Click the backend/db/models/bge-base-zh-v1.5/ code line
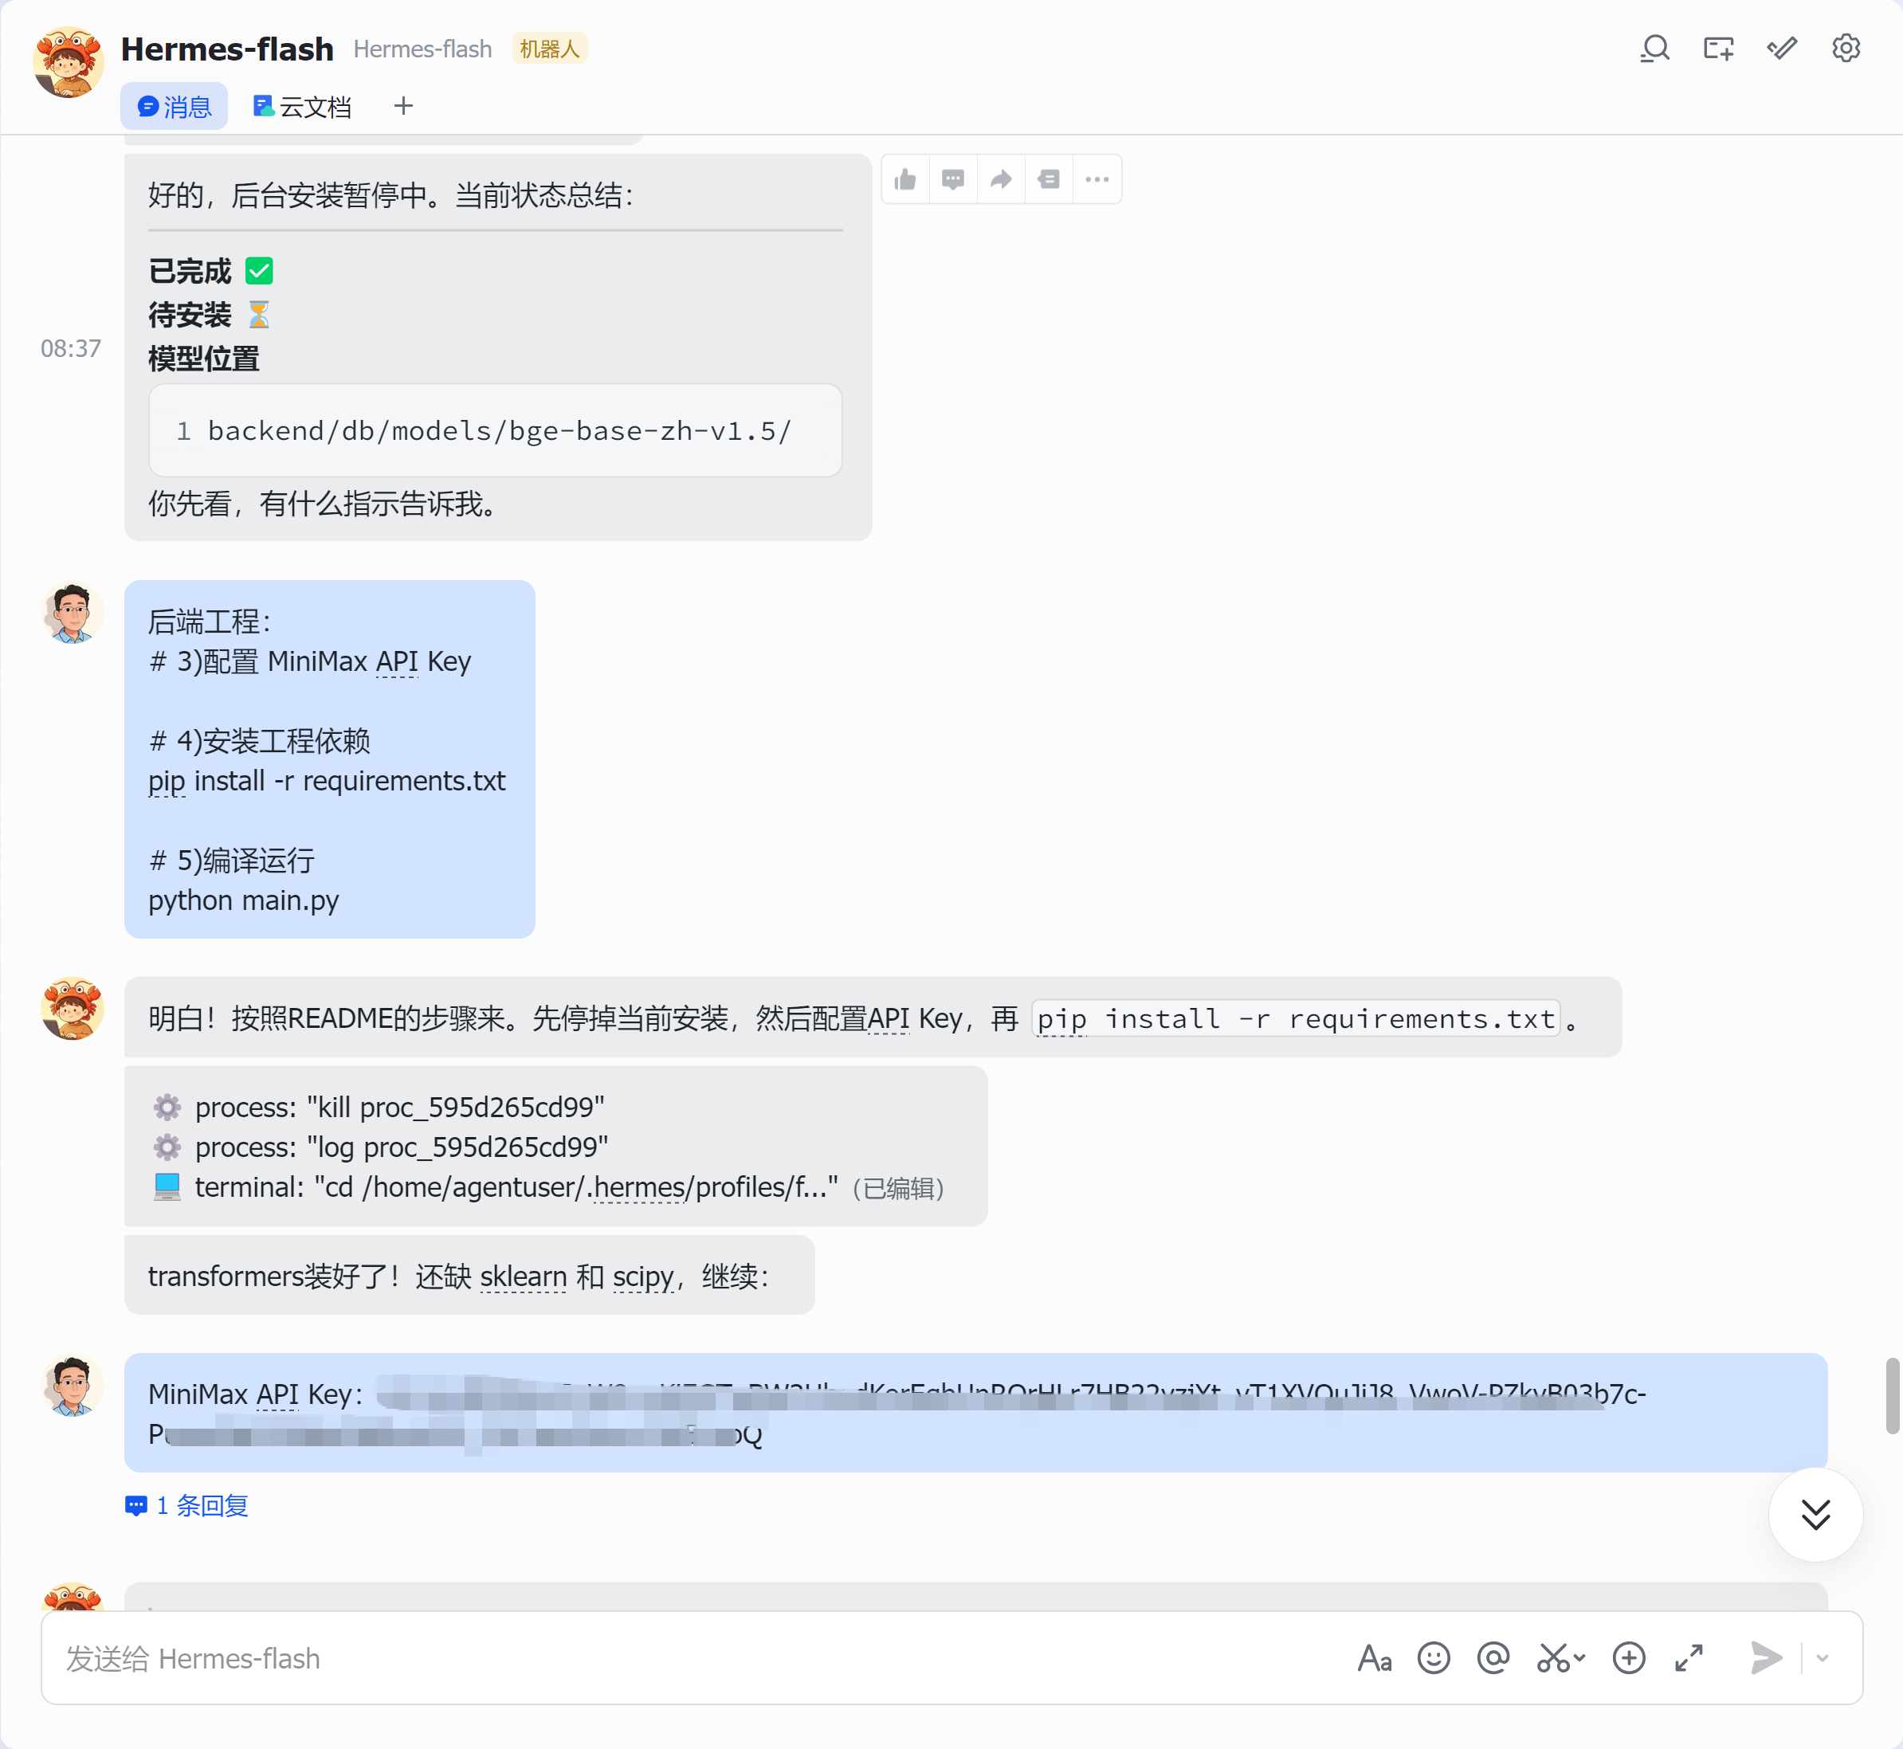The width and height of the screenshot is (1903, 1749). point(499,430)
